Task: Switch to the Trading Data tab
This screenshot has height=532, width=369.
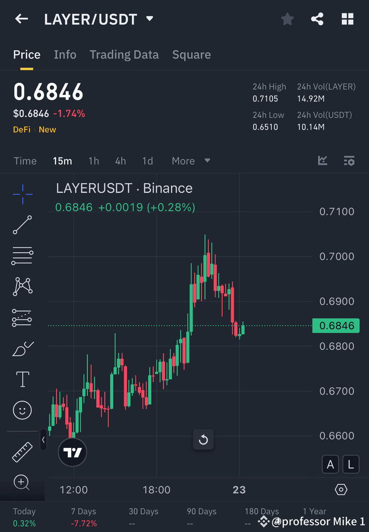Action: click(x=124, y=54)
